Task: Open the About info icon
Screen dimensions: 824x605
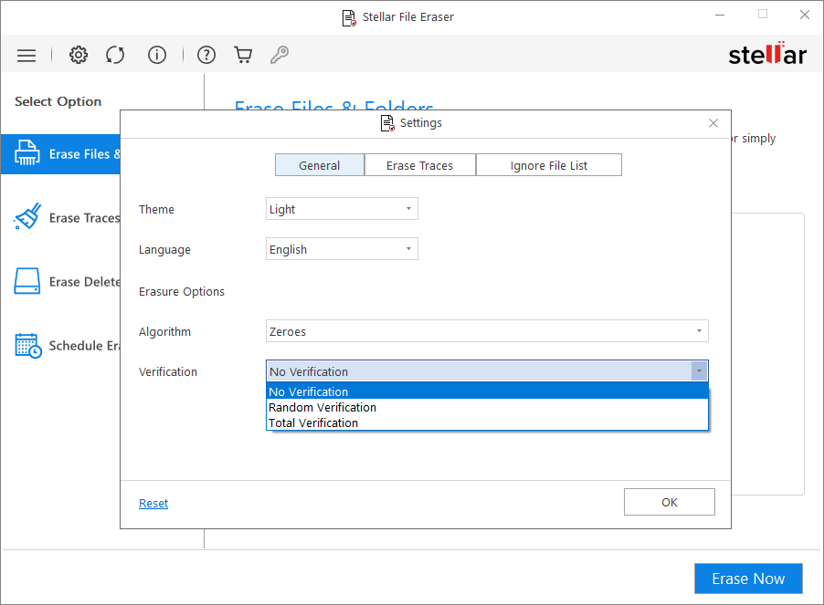Action: [x=156, y=55]
